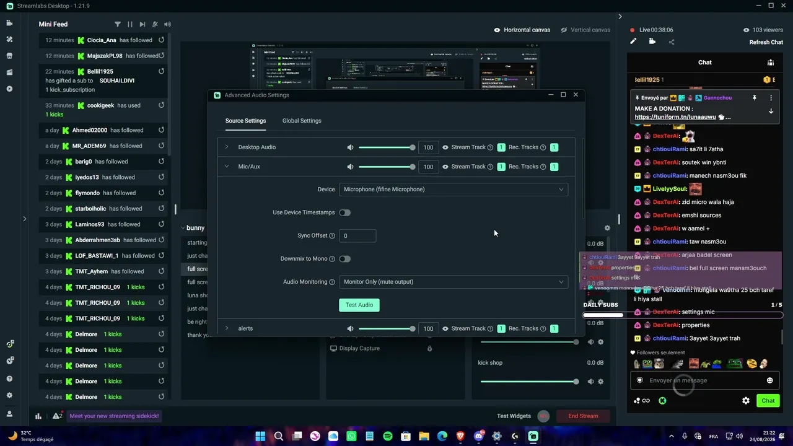Image resolution: width=793 pixels, height=446 pixels.
Task: Click the Sync Offset input field
Action: [357, 236]
